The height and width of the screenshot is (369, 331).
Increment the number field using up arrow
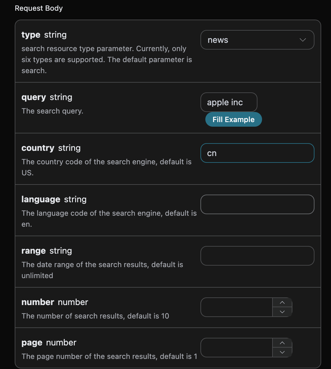(282, 303)
